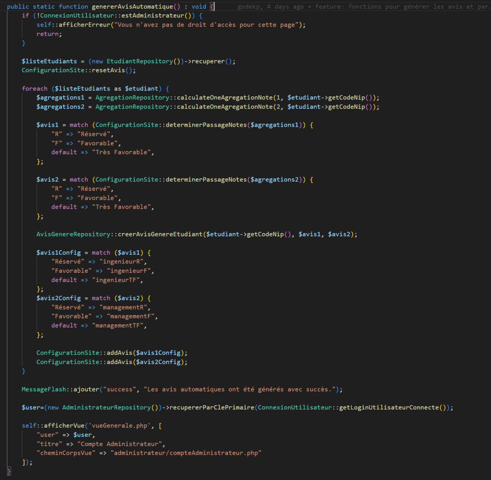491x480 pixels.
Task: Click $avis2Config where it is assigned
Action: pyautogui.click(x=58, y=298)
